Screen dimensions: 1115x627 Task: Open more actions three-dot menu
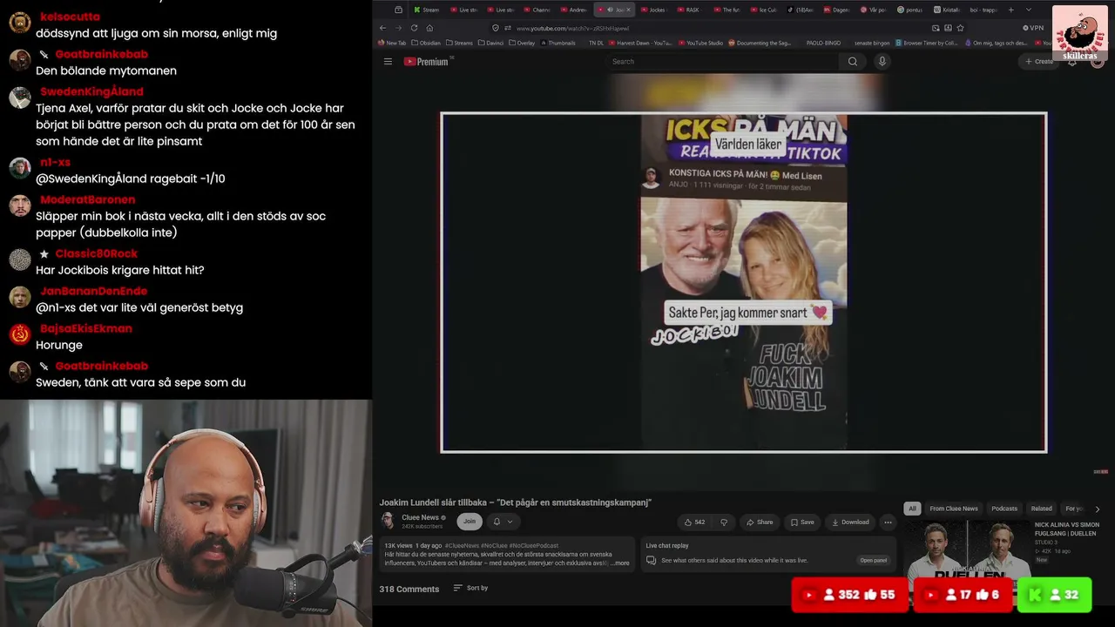tap(888, 522)
